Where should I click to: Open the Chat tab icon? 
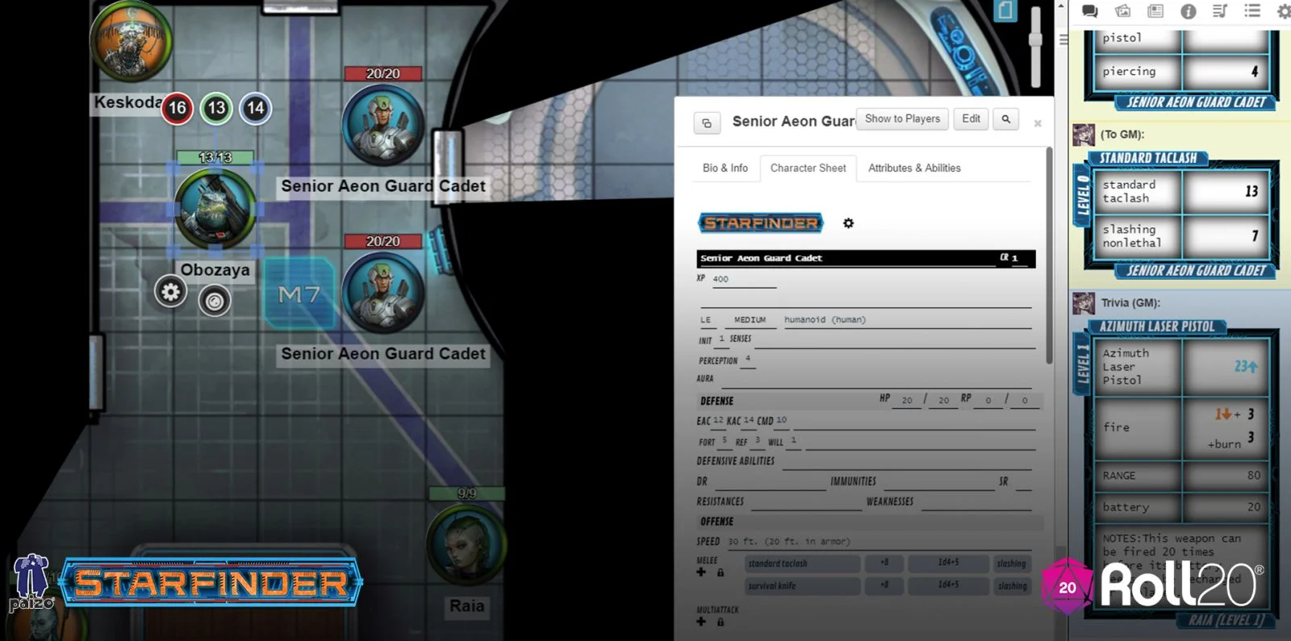1090,10
